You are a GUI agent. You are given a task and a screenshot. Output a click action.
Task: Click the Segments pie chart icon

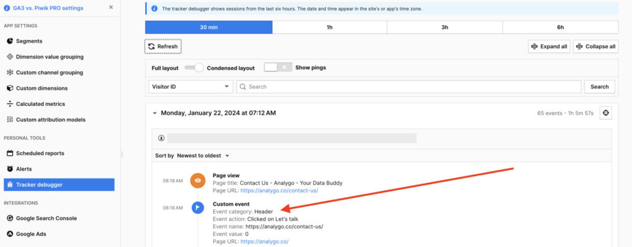coord(10,41)
